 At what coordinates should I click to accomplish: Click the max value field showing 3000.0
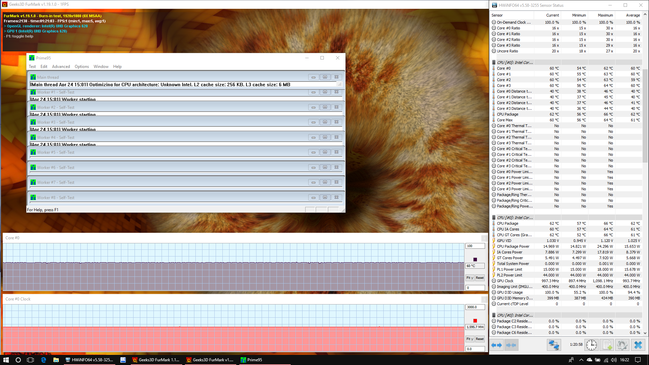click(475, 307)
